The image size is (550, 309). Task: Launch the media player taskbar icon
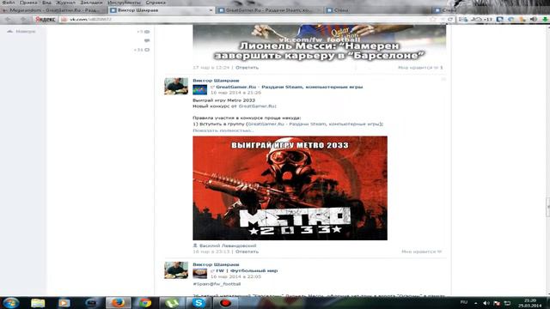pos(64,303)
